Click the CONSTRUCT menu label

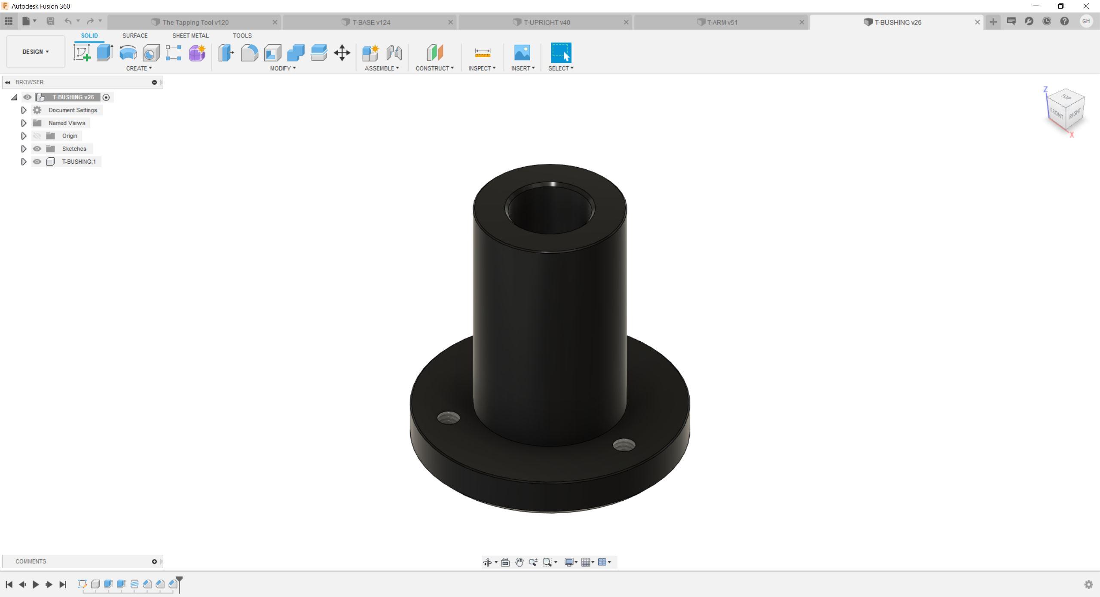(x=434, y=68)
